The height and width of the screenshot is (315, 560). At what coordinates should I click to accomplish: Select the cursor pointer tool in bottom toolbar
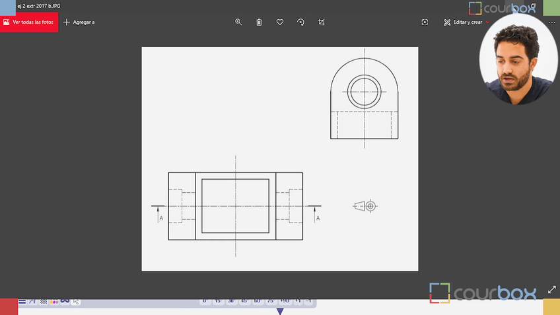[76, 301]
